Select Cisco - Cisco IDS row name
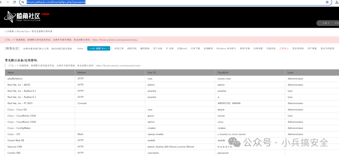Image resolution: width=339 pixels, height=156 pixels. click(17, 109)
